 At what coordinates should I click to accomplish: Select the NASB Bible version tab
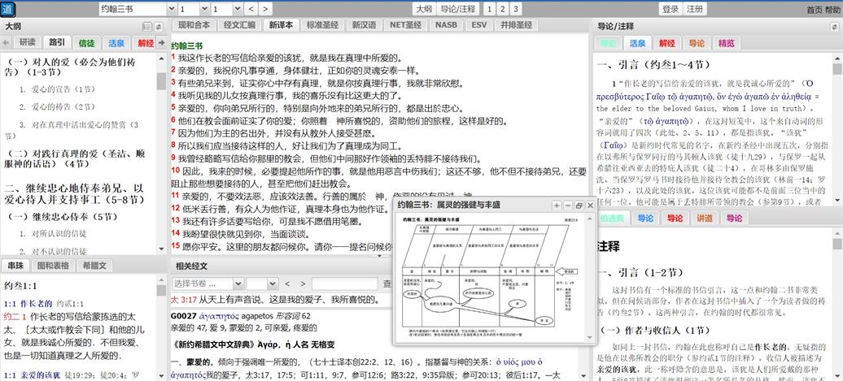pyautogui.click(x=446, y=25)
